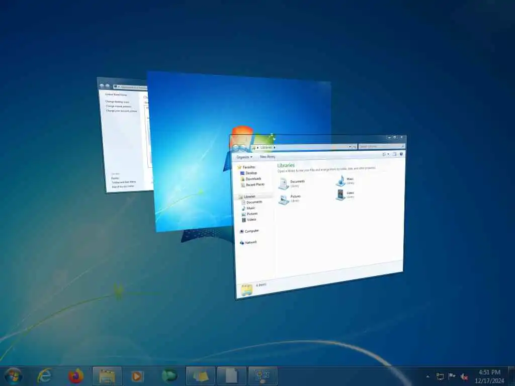Open the Sticky Notes taskbar button
The width and height of the screenshot is (515, 386).
[x=200, y=376]
